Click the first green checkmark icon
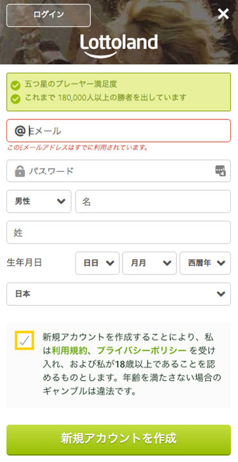The image size is (238, 462). (15, 85)
